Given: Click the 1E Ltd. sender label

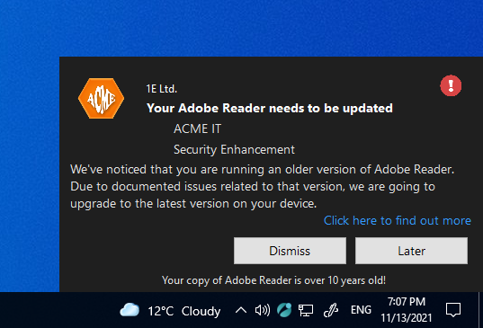Looking at the screenshot, I should [x=161, y=89].
